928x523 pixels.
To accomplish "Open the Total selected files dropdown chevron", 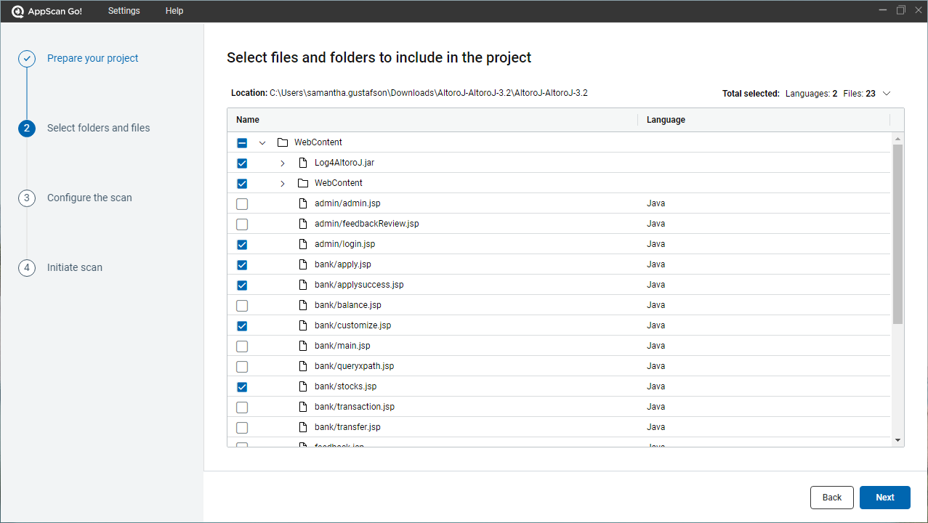I will pos(886,94).
